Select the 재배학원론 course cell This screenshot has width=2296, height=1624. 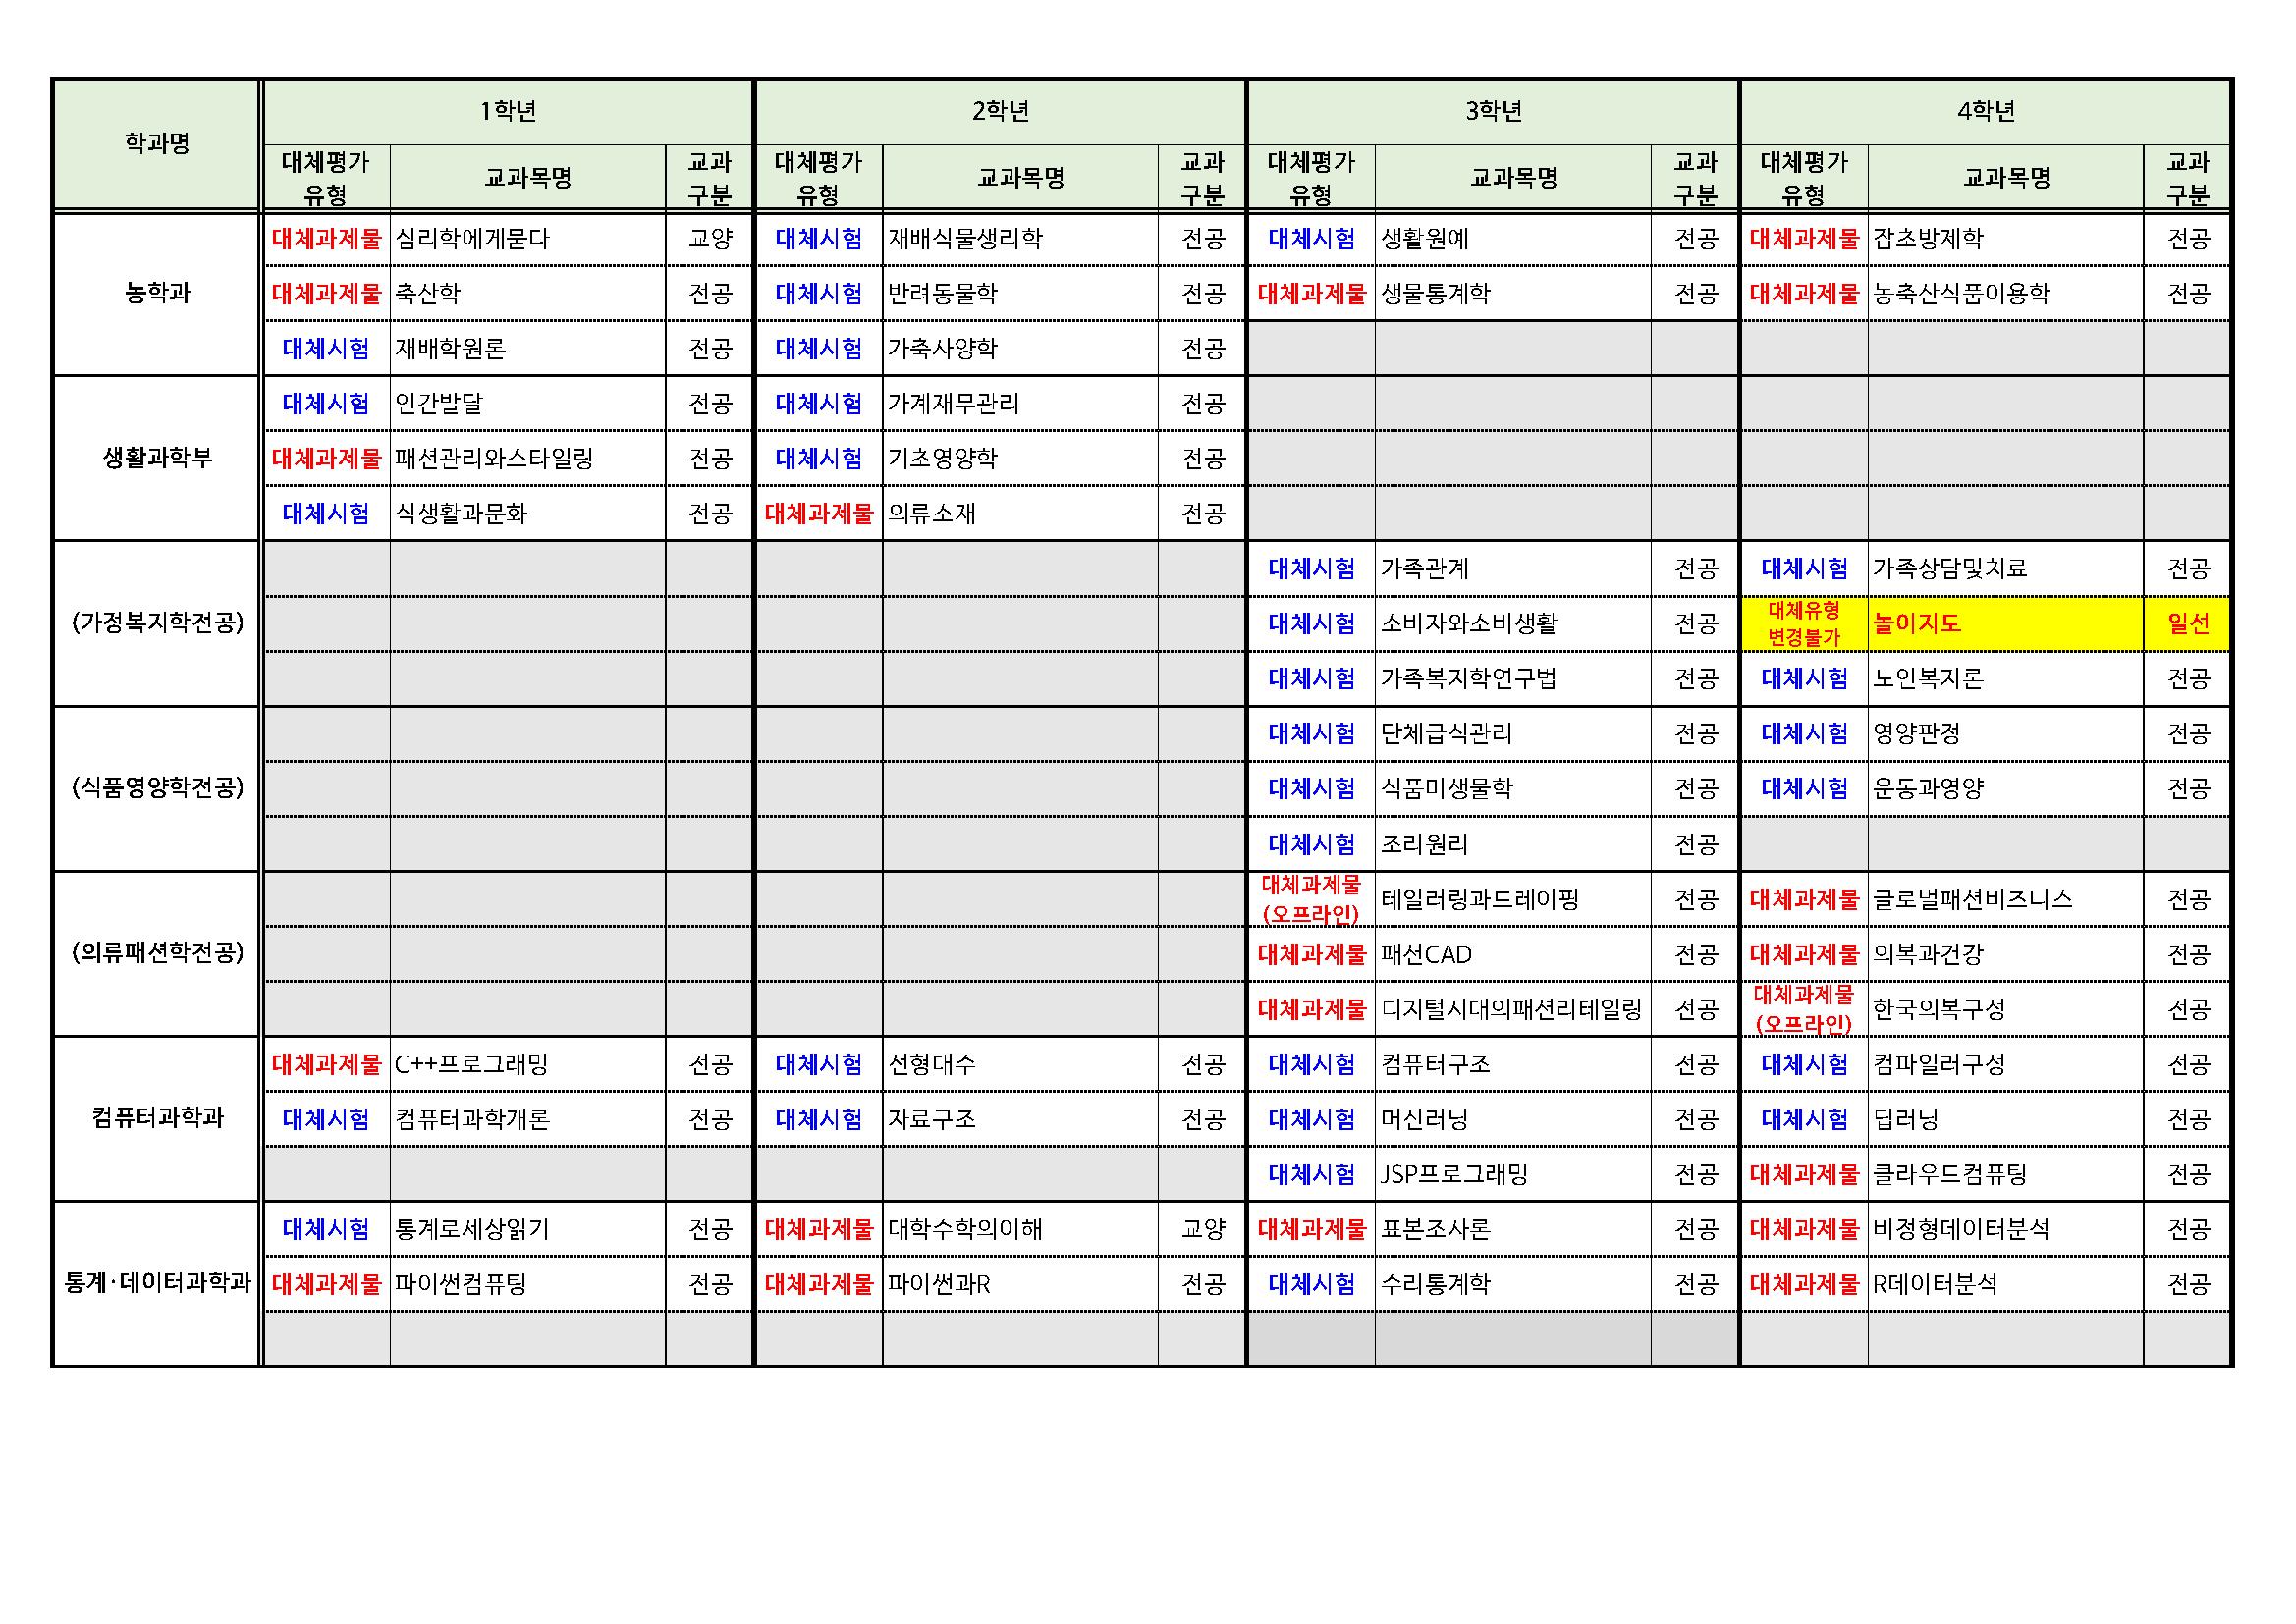click(528, 348)
